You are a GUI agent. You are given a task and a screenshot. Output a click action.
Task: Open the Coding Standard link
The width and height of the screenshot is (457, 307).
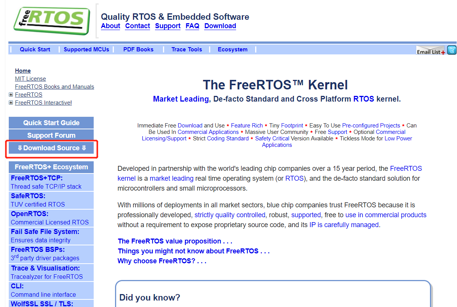click(x=228, y=138)
